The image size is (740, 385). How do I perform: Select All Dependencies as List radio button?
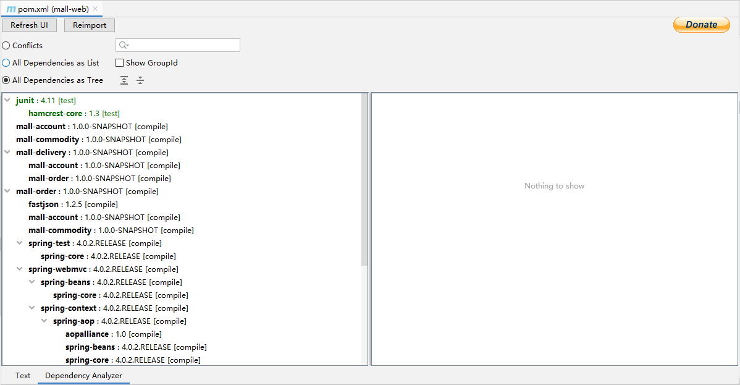coord(6,63)
